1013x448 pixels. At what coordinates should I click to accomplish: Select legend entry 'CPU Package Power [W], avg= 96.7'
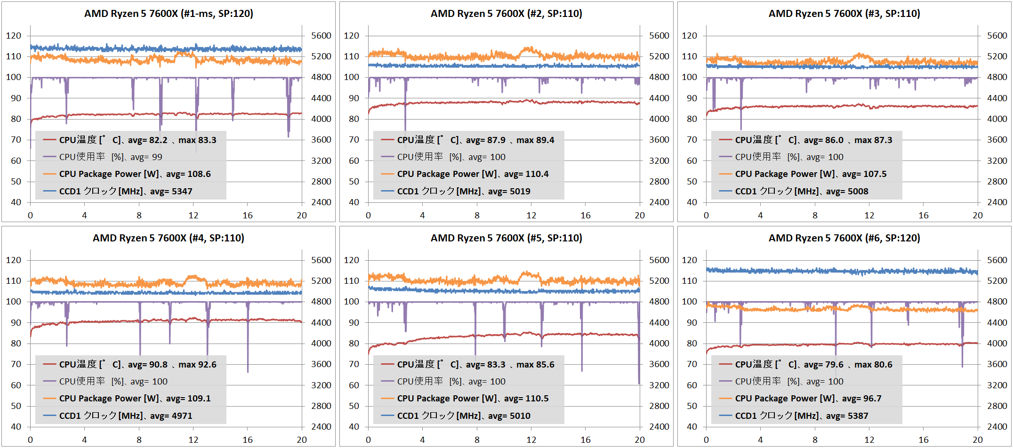coord(800,399)
